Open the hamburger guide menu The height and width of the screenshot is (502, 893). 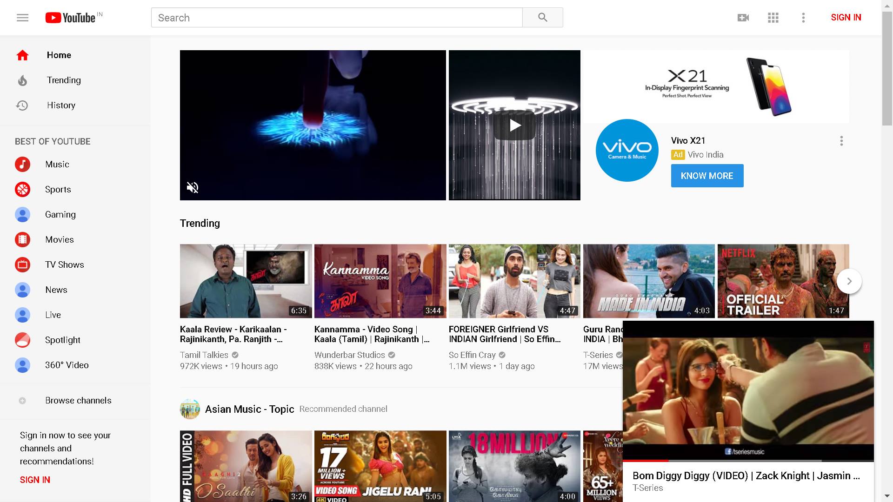tap(22, 18)
